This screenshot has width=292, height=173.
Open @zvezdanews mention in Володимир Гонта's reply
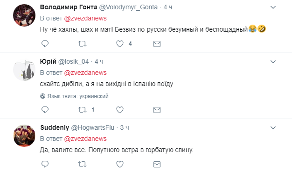(x=85, y=19)
